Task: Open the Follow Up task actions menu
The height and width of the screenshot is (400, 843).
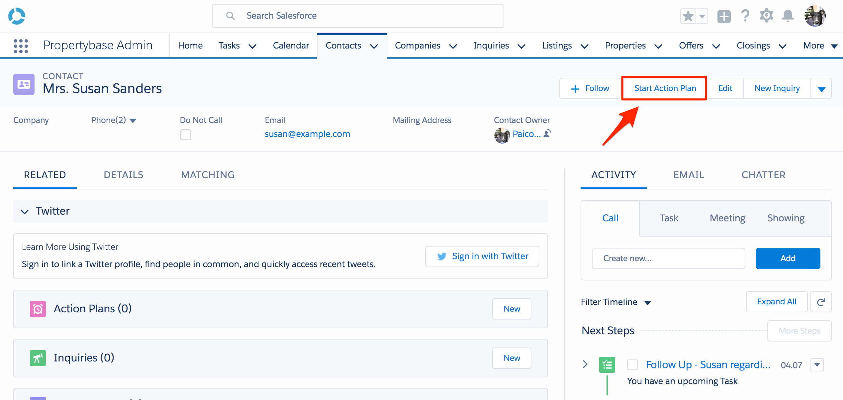Action: tap(817, 365)
